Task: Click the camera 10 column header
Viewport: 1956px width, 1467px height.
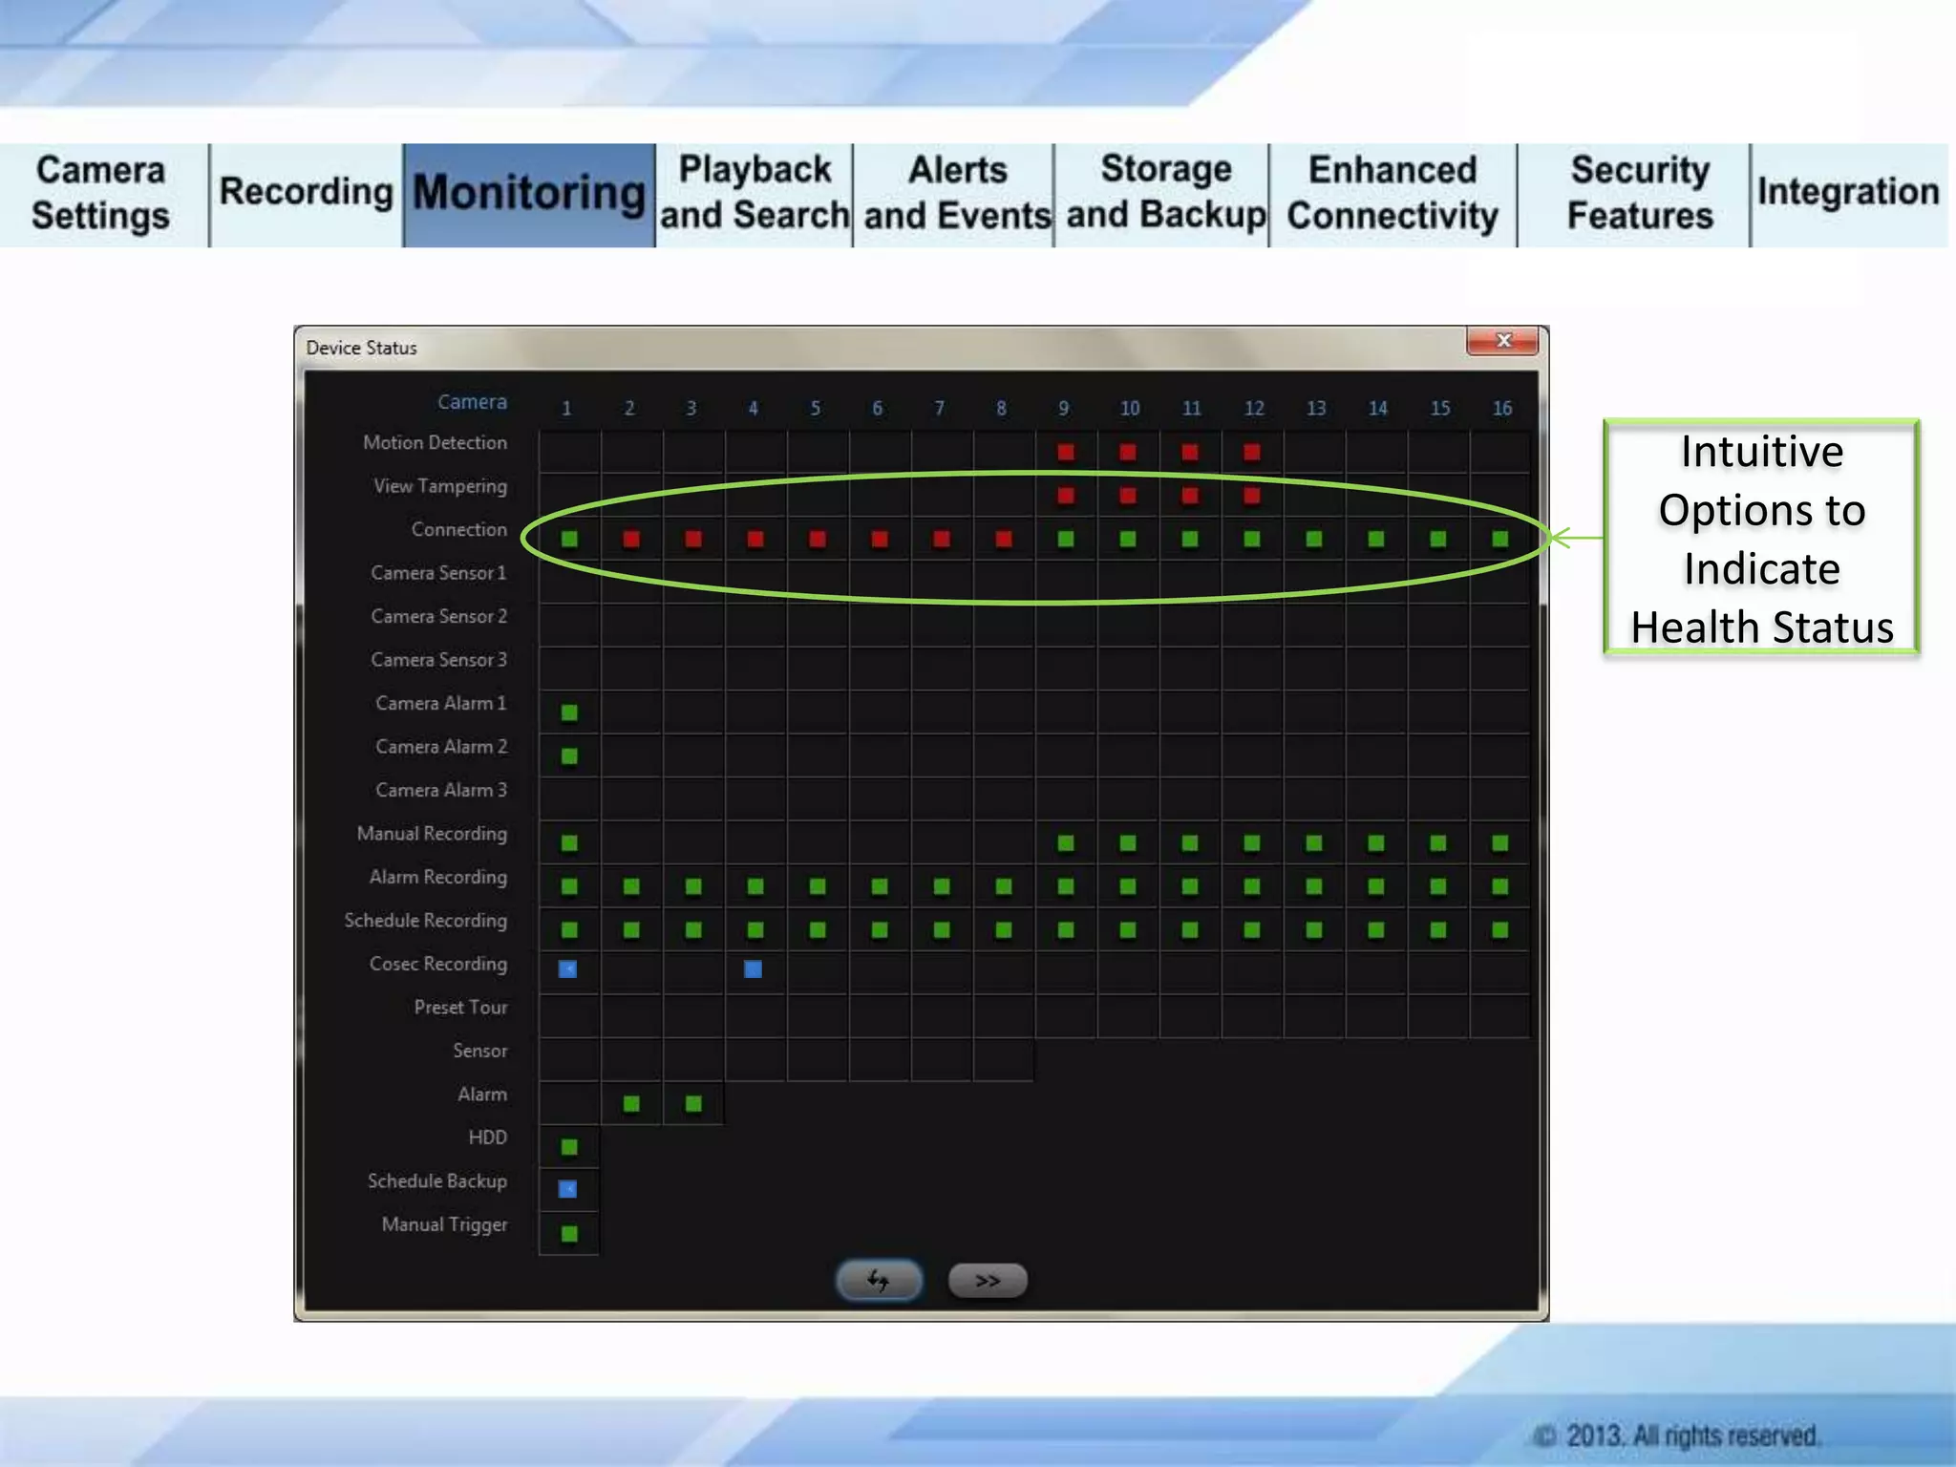Action: [1129, 409]
